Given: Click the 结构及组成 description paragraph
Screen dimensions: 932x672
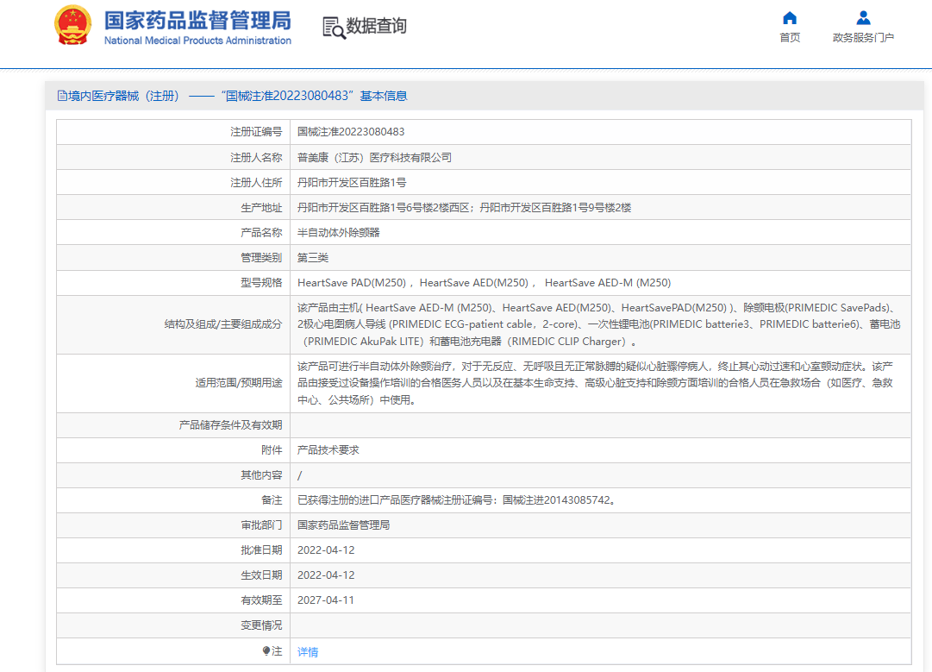Looking at the screenshot, I should pyautogui.click(x=599, y=324).
